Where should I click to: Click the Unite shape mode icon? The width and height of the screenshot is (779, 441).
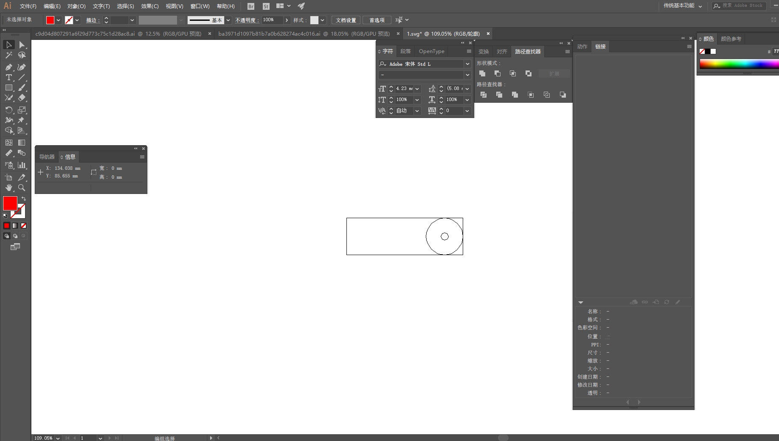[482, 73]
